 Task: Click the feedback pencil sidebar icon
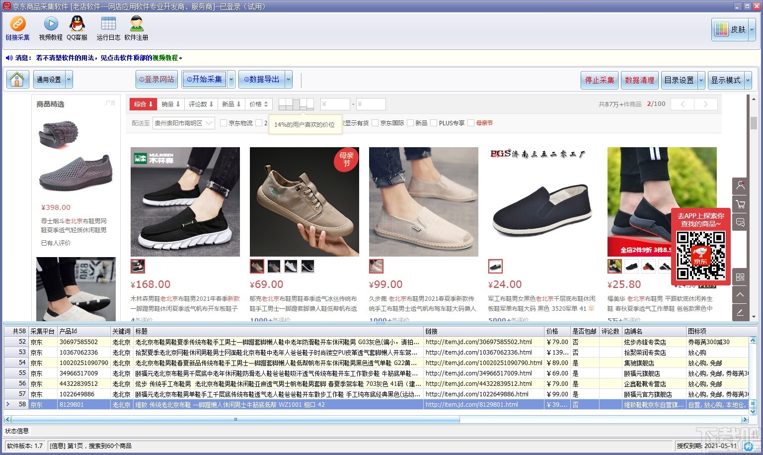coord(740,312)
